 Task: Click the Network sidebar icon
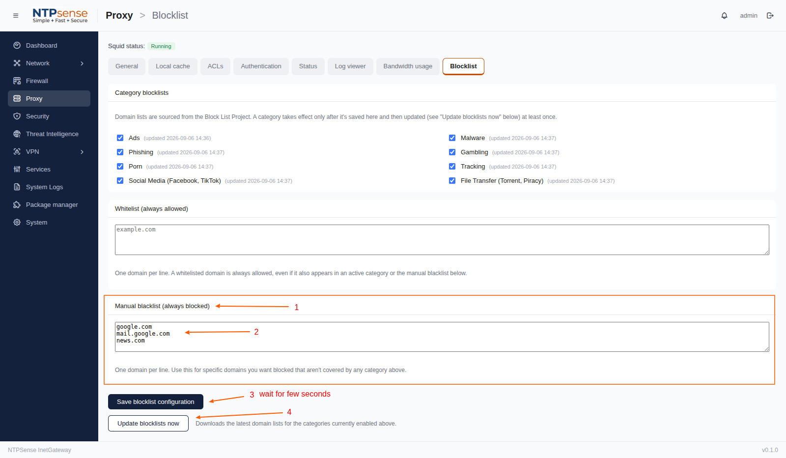(x=17, y=63)
